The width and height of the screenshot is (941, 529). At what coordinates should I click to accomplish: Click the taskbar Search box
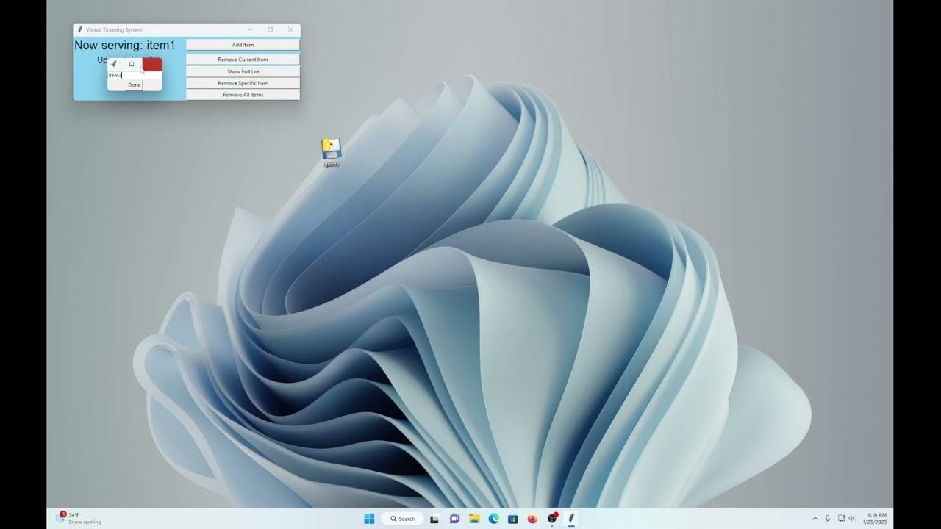tap(402, 519)
